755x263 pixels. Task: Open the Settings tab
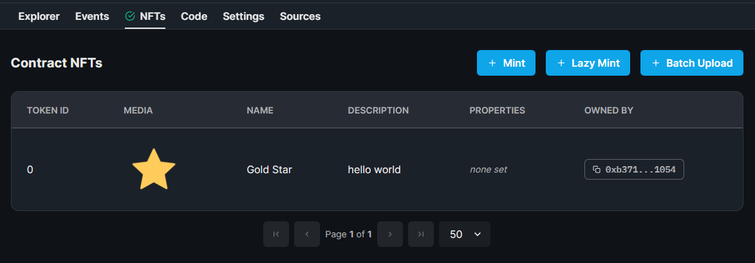(244, 16)
